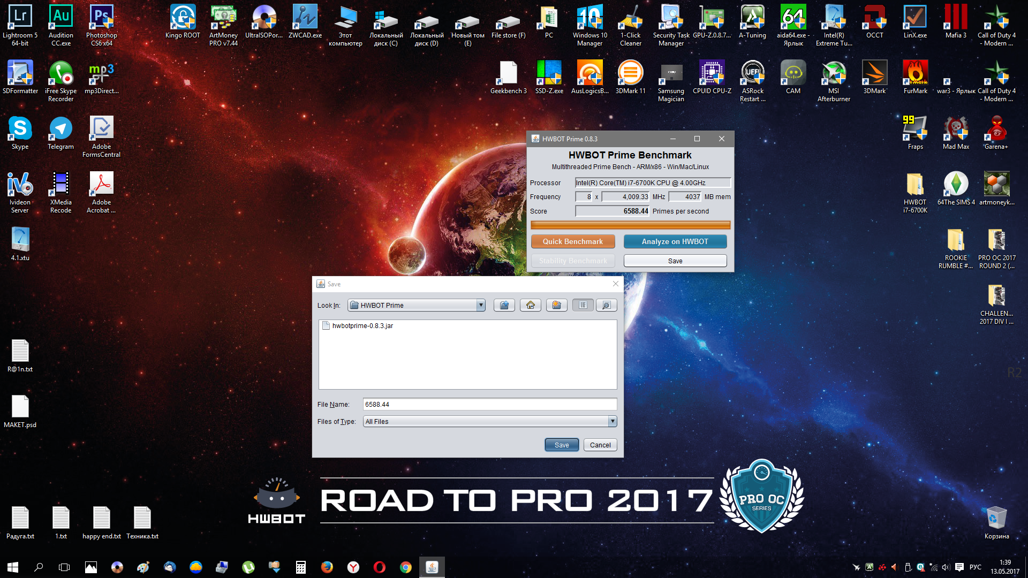1028x578 pixels.
Task: Open Adobe Acrobat desktop icon
Action: tap(102, 192)
